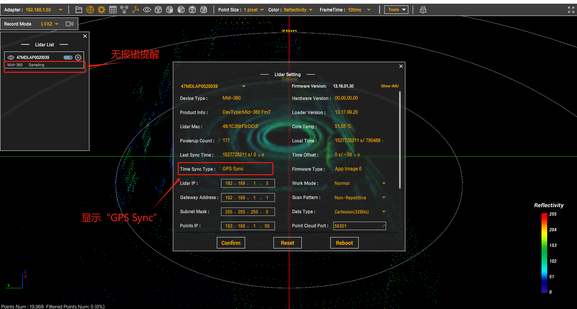This screenshot has height=309, width=577.
Task: Open file folder icon in toolbar
Action: (79, 10)
